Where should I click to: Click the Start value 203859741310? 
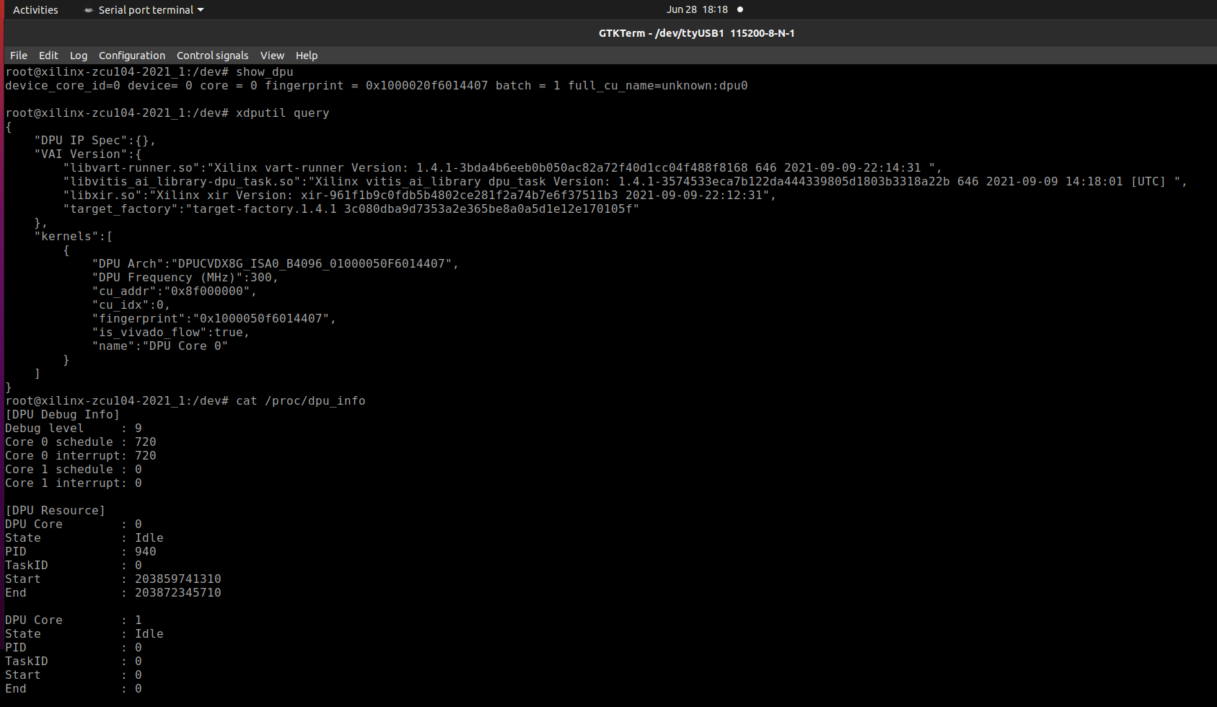pyautogui.click(x=178, y=579)
